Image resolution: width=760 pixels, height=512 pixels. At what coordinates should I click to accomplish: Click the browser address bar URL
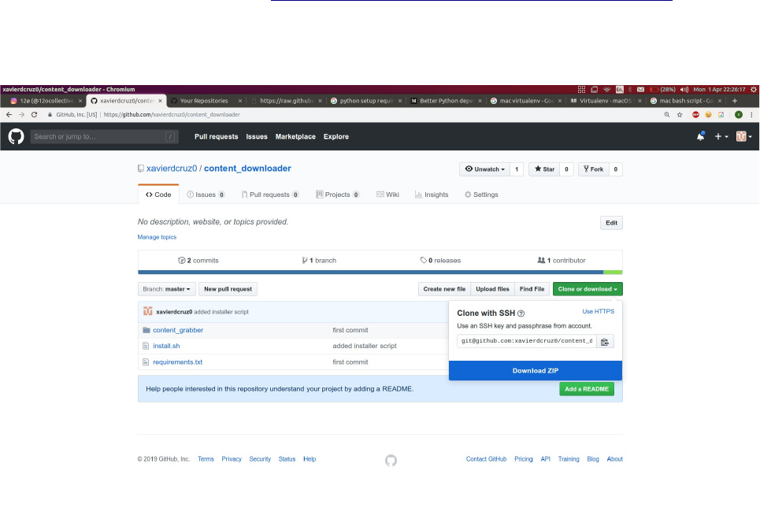[x=172, y=115]
